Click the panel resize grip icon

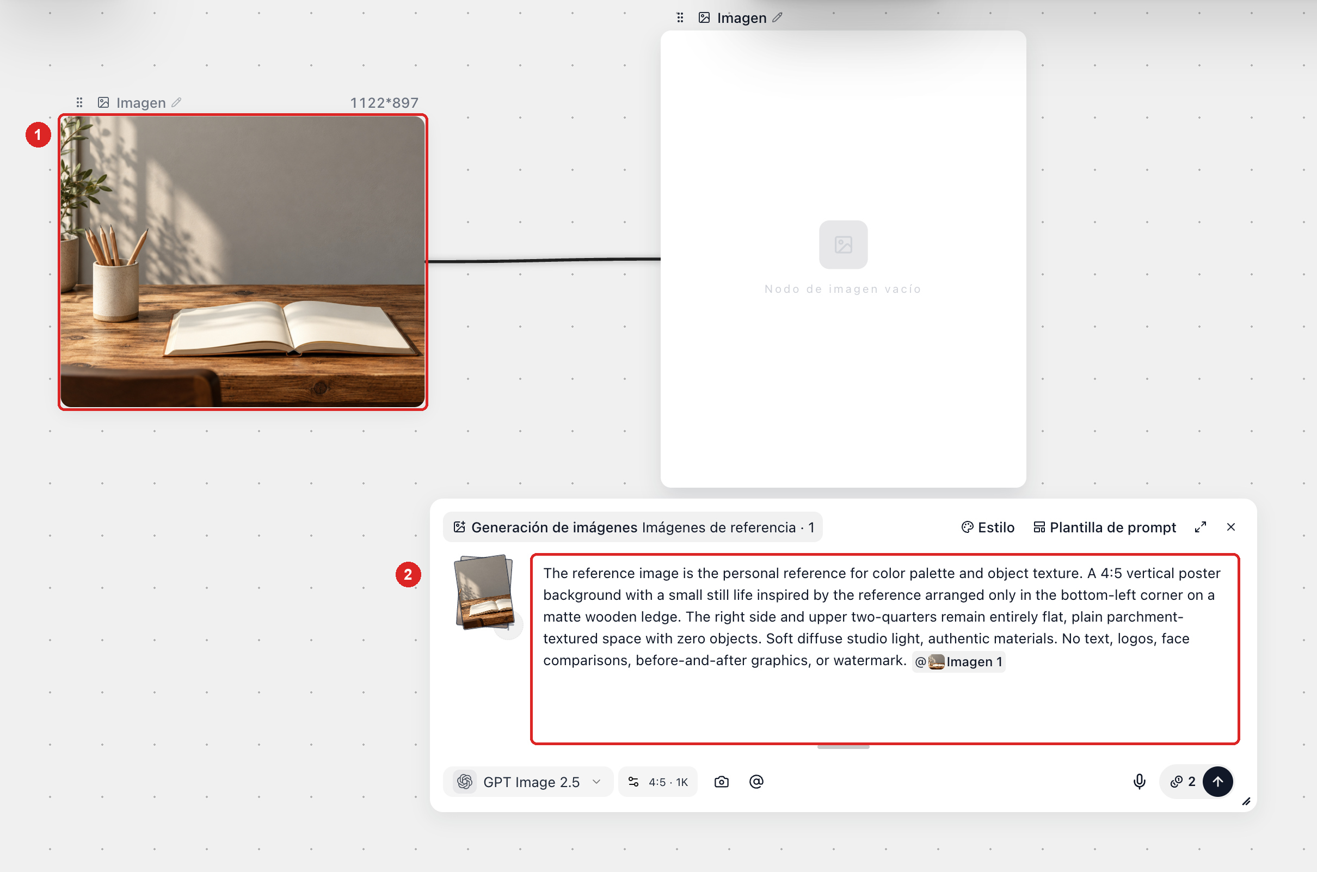click(x=1246, y=801)
